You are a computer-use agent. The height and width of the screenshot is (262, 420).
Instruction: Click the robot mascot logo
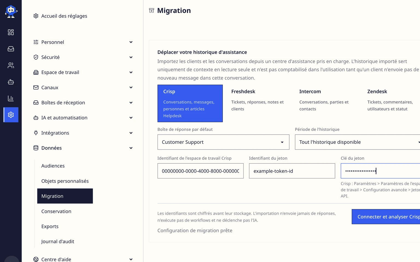11,11
